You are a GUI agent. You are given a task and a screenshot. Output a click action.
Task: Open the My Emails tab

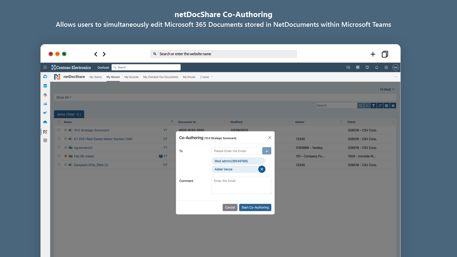[189, 77]
